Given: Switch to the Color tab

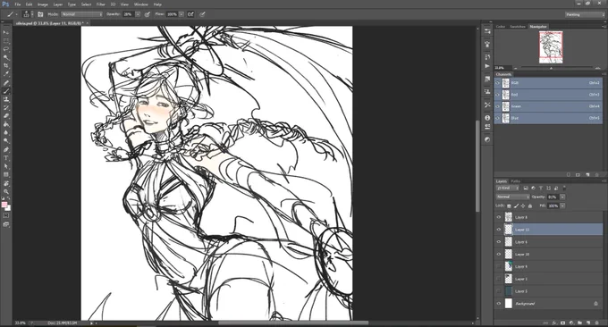Looking at the screenshot, I should click(x=501, y=26).
